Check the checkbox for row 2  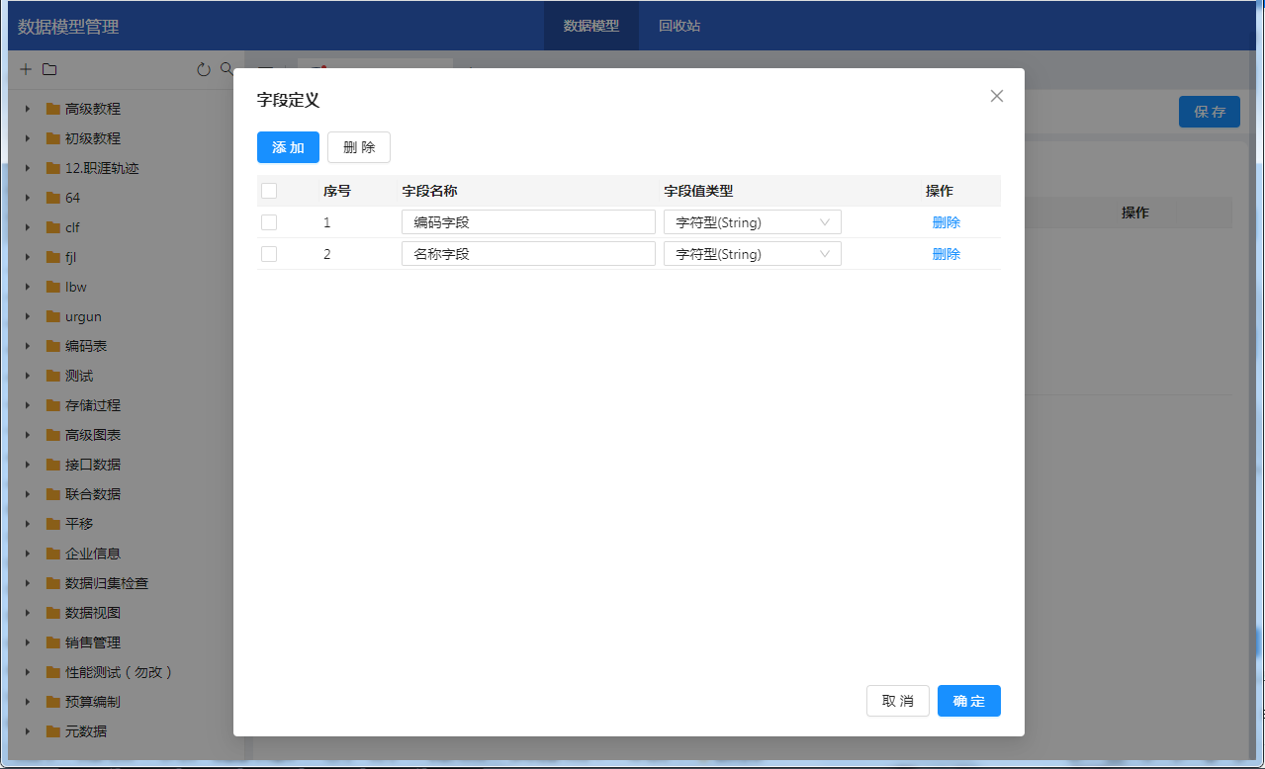269,254
